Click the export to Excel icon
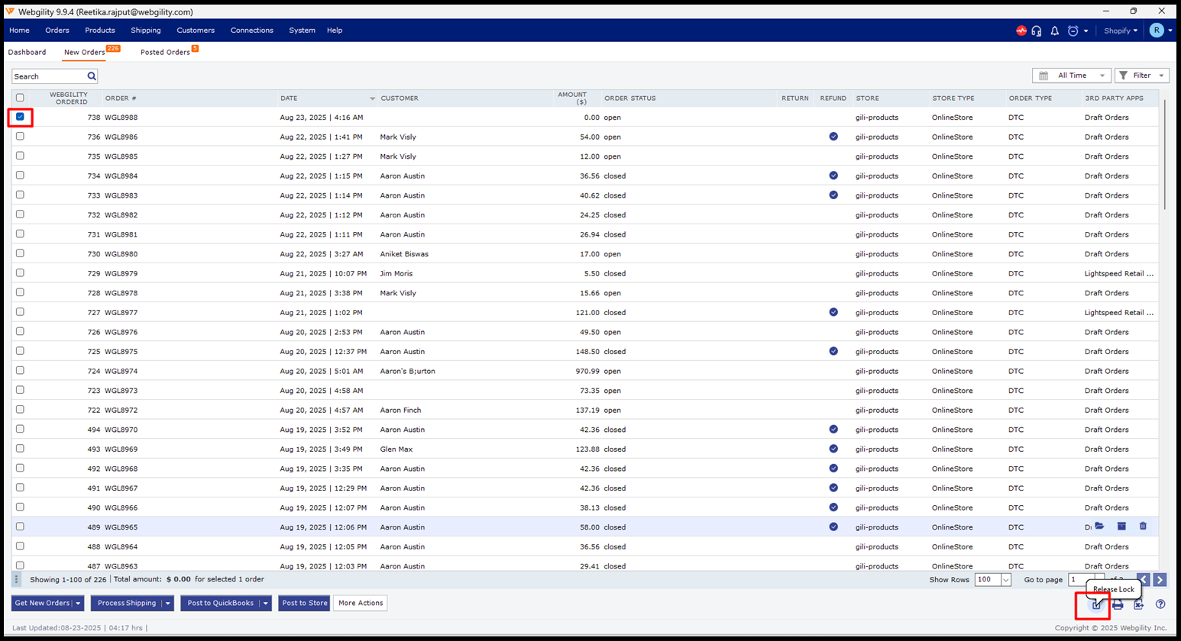Image resolution: width=1181 pixels, height=641 pixels. (1138, 604)
